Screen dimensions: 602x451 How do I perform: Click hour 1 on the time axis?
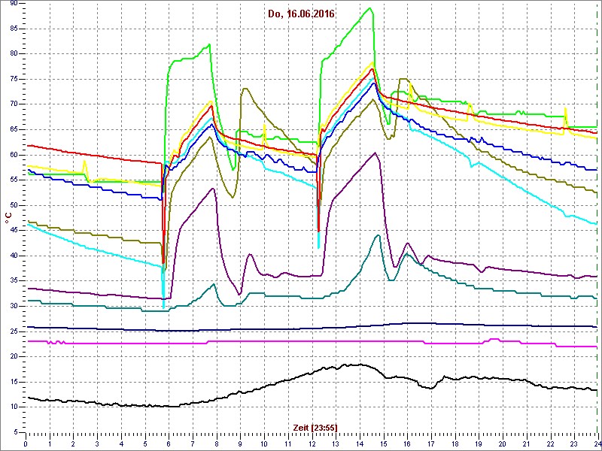click(x=50, y=443)
